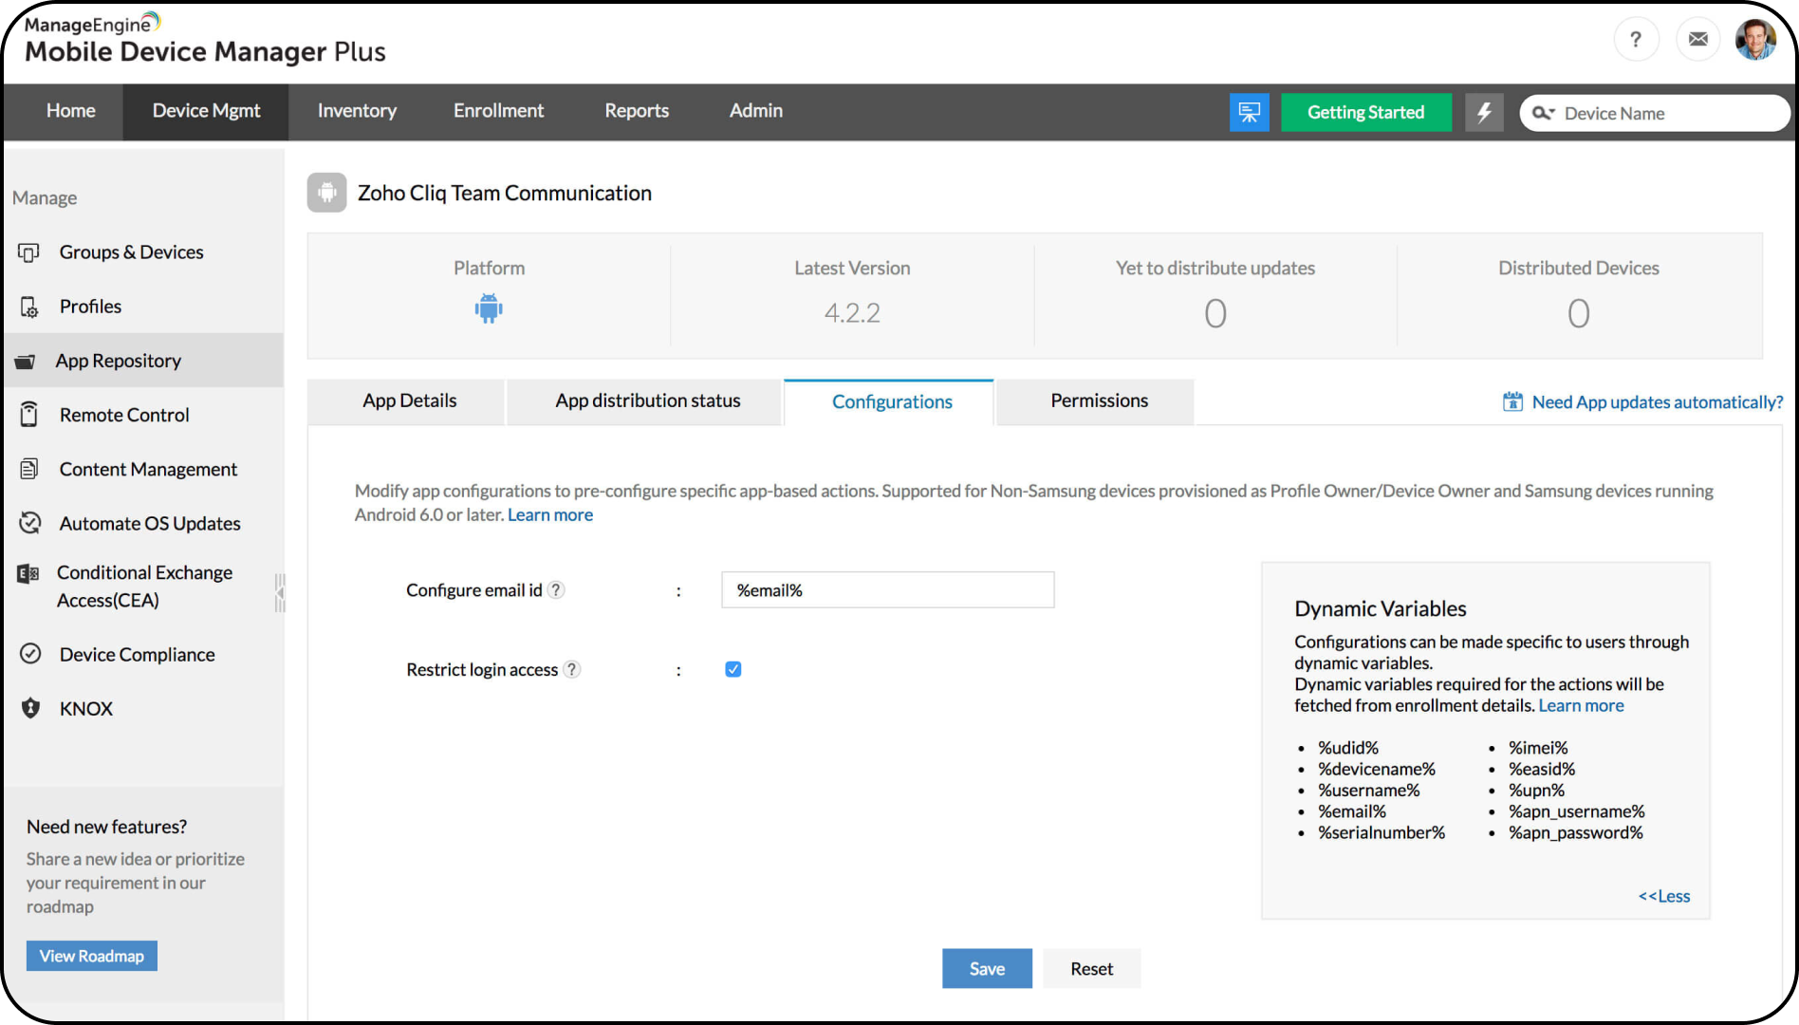The width and height of the screenshot is (1799, 1025).
Task: Click the %serialnumber% variable text
Action: click(1382, 832)
